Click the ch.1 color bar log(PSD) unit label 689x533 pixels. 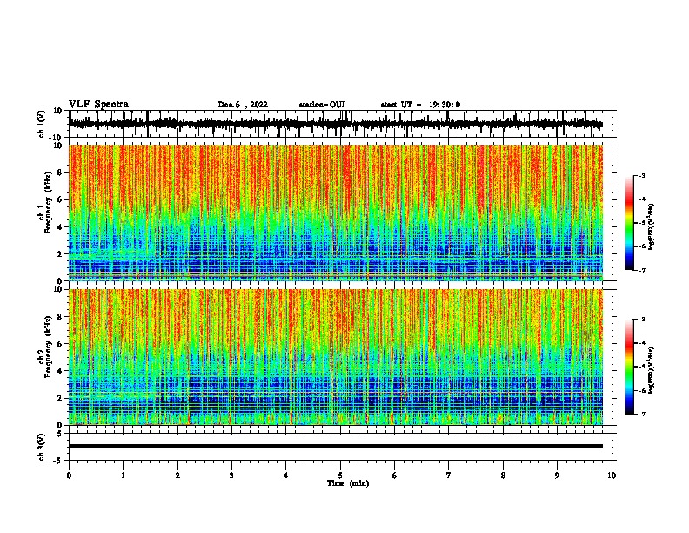652,226
